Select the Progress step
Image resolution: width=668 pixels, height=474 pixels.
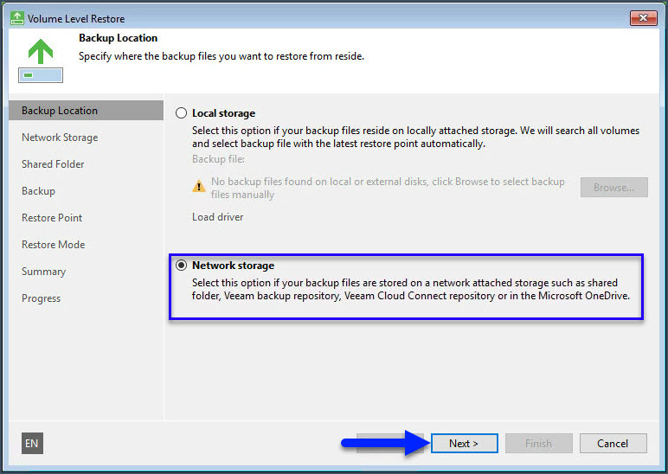click(41, 298)
